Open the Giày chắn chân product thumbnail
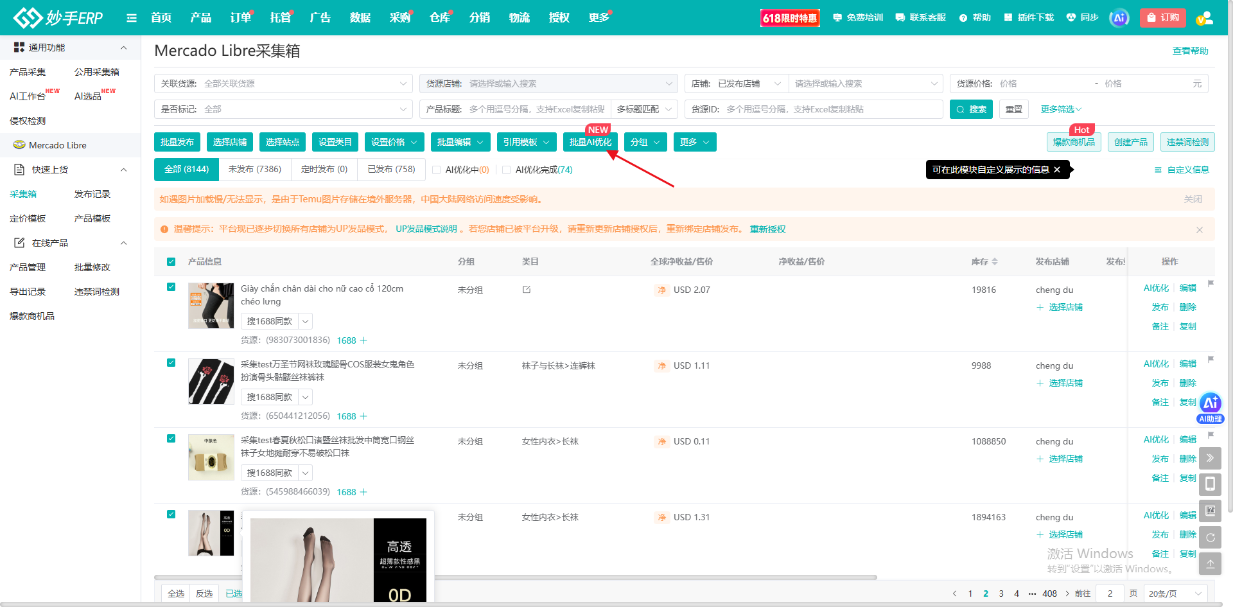This screenshot has height=607, width=1233. click(x=211, y=306)
